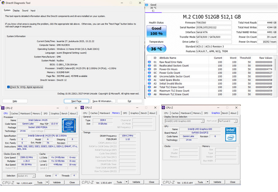278x192 pixels.
Task: Open Tools dropdown arrow in CPU-Z CPU window
Action: pyautogui.click(x=47, y=182)
